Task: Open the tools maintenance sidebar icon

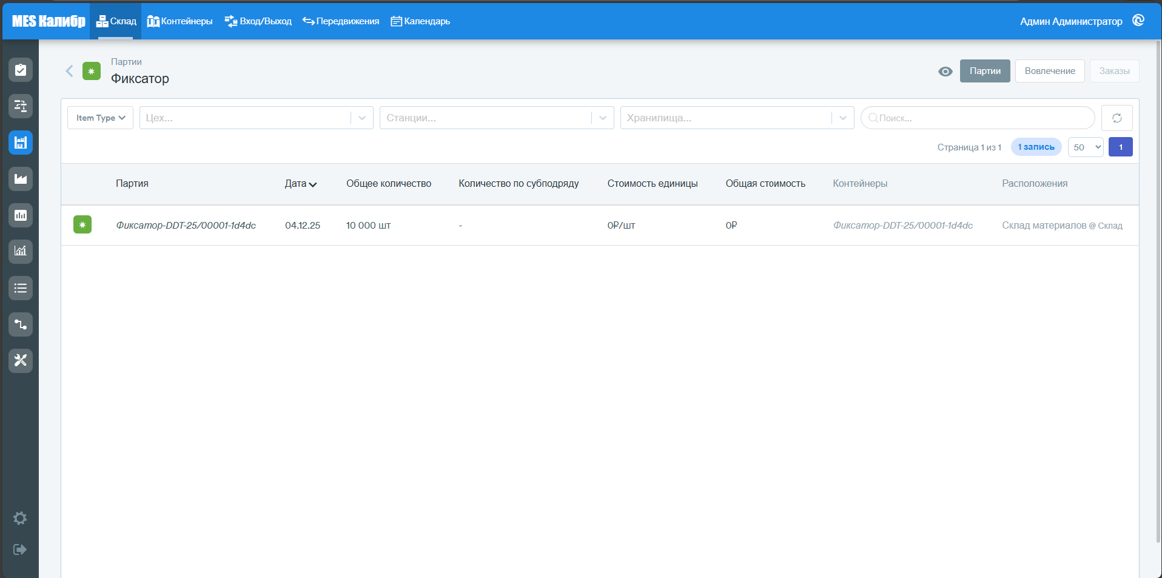Action: point(21,360)
